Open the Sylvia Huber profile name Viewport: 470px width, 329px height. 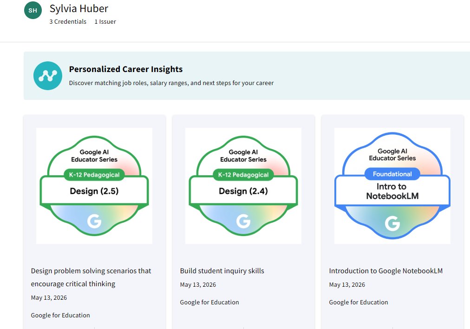[79, 9]
